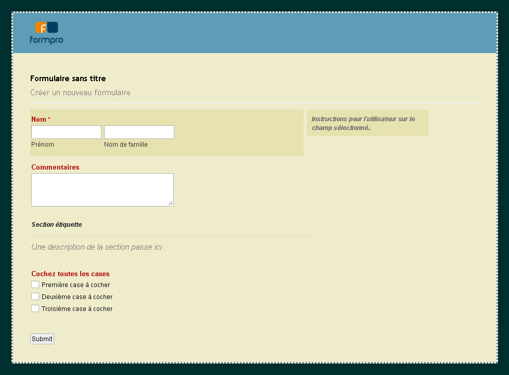This screenshot has width=509, height=375.
Task: Click inside the Commentaires text area
Action: [x=102, y=189]
